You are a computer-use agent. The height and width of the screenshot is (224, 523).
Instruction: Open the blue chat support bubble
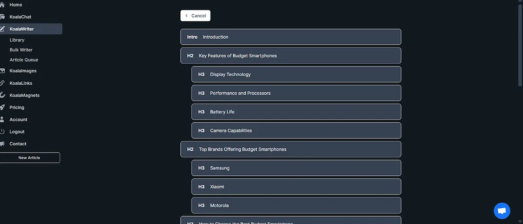coord(502,211)
